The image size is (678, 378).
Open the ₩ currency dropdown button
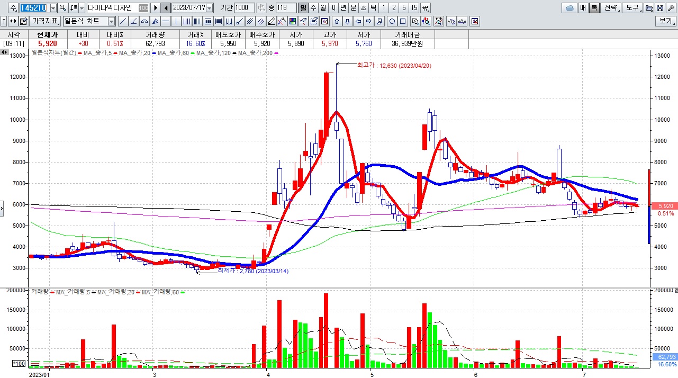[x=426, y=8]
